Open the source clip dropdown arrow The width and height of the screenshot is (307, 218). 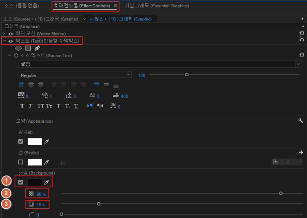[x=84, y=19]
